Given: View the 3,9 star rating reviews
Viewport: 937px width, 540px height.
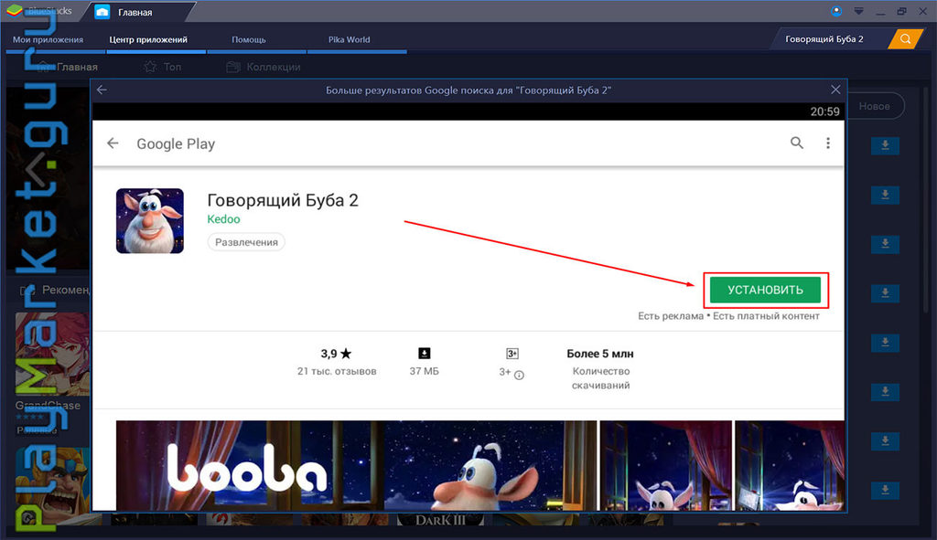Looking at the screenshot, I should (336, 354).
